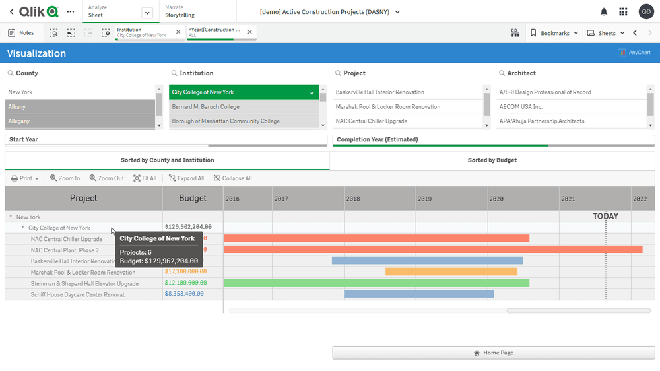This screenshot has width=660, height=371.
Task: Select Albany in County list
Action: pos(80,107)
